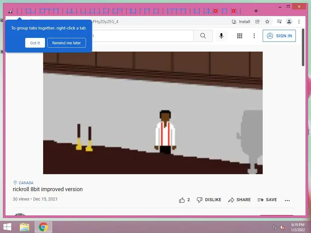Viewport: 311px width, 233px height.
Task: Click the CANADA location link
Action: [26, 183]
